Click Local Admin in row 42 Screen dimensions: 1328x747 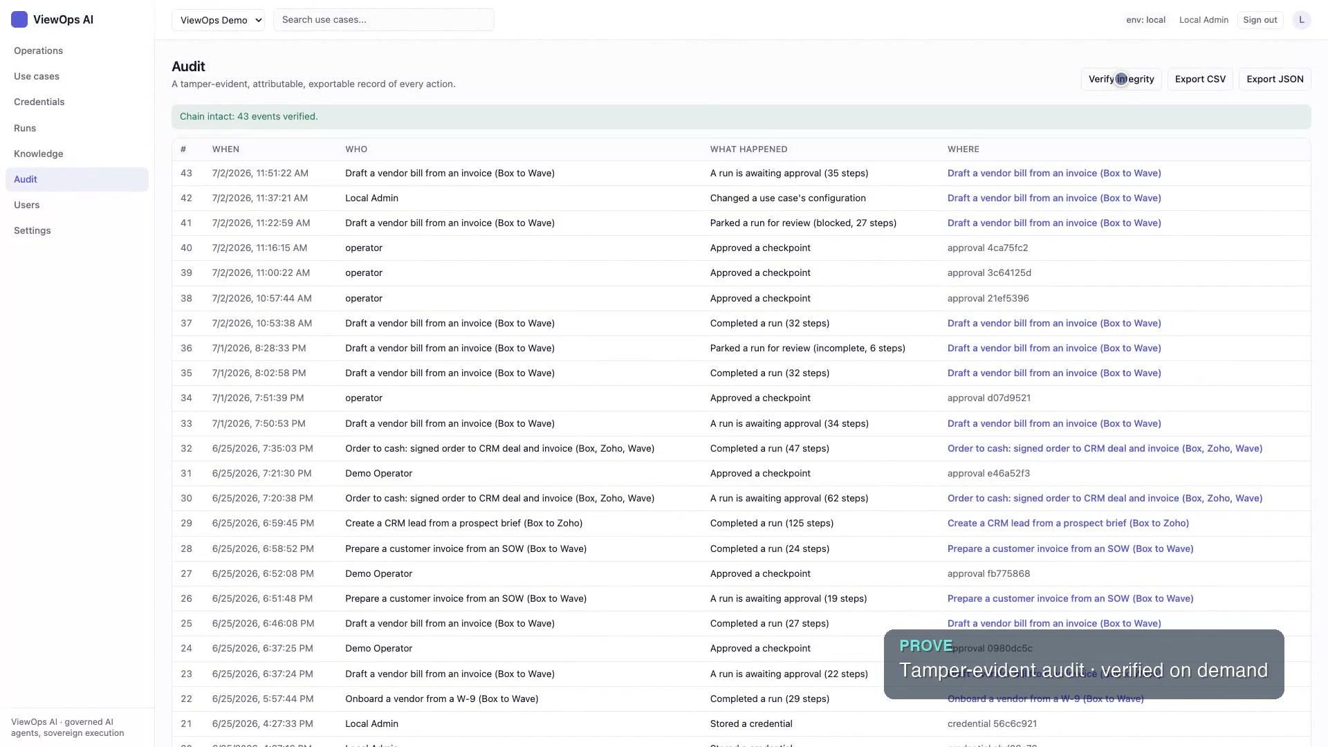[x=371, y=198]
